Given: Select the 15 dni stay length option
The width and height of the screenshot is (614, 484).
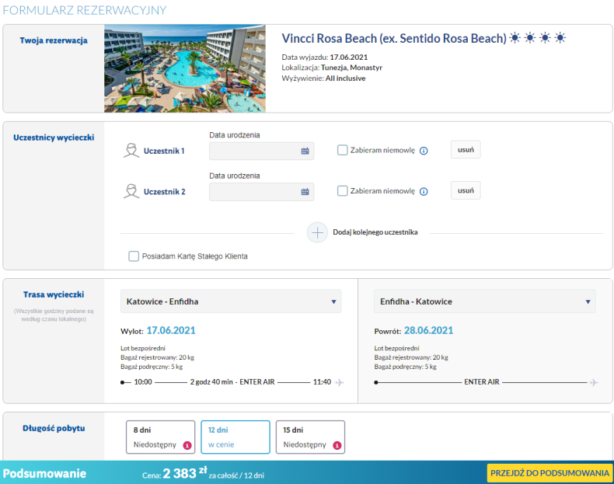Looking at the screenshot, I should click(x=311, y=437).
